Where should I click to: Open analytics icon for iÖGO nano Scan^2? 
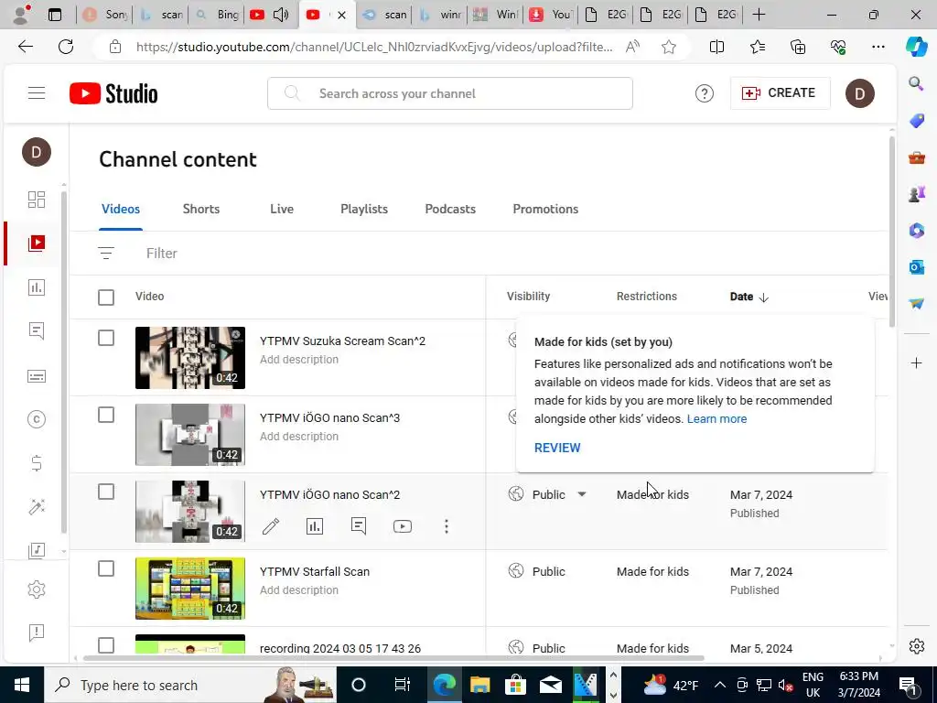(x=315, y=526)
